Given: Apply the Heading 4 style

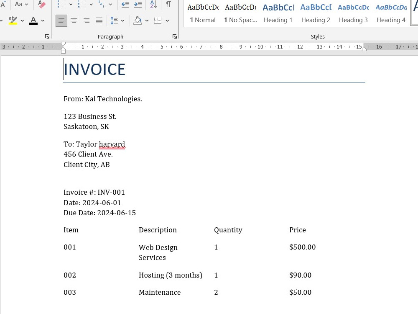Looking at the screenshot, I should click(391, 13).
